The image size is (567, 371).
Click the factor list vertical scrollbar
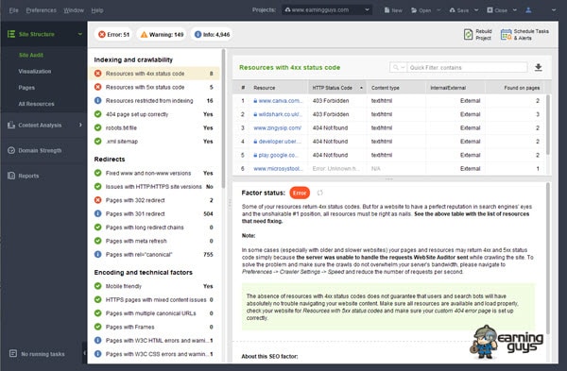pos(223,119)
